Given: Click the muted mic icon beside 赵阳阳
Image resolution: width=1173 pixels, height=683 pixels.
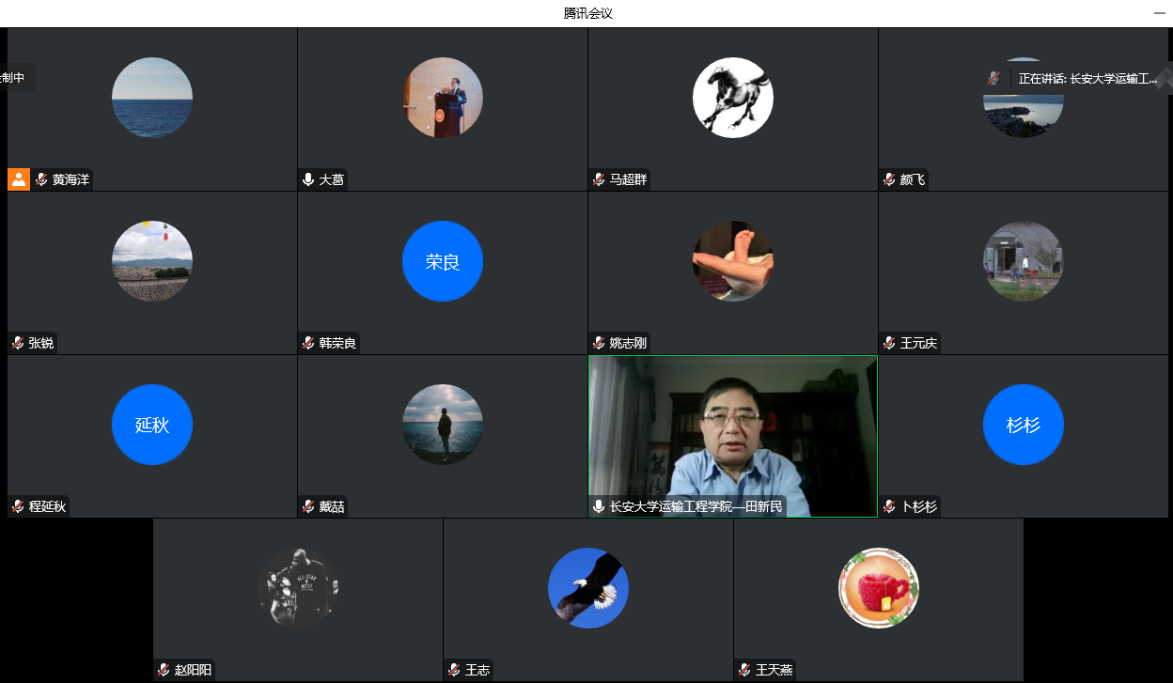Looking at the screenshot, I should (x=164, y=670).
